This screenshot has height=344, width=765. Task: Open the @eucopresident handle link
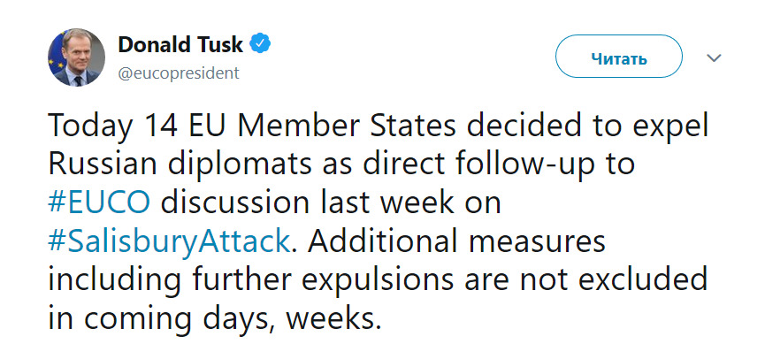pyautogui.click(x=179, y=73)
